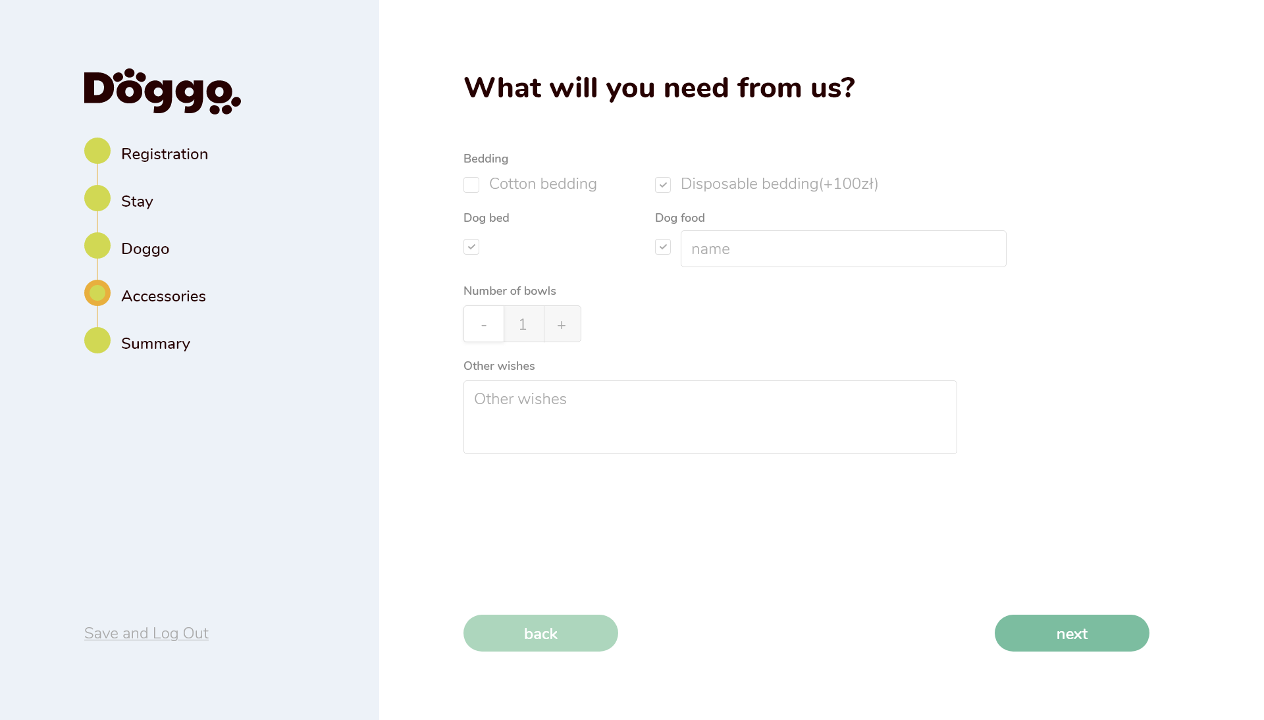The image size is (1264, 720).
Task: Uncheck the Disposable bedding checkbox
Action: tap(663, 185)
